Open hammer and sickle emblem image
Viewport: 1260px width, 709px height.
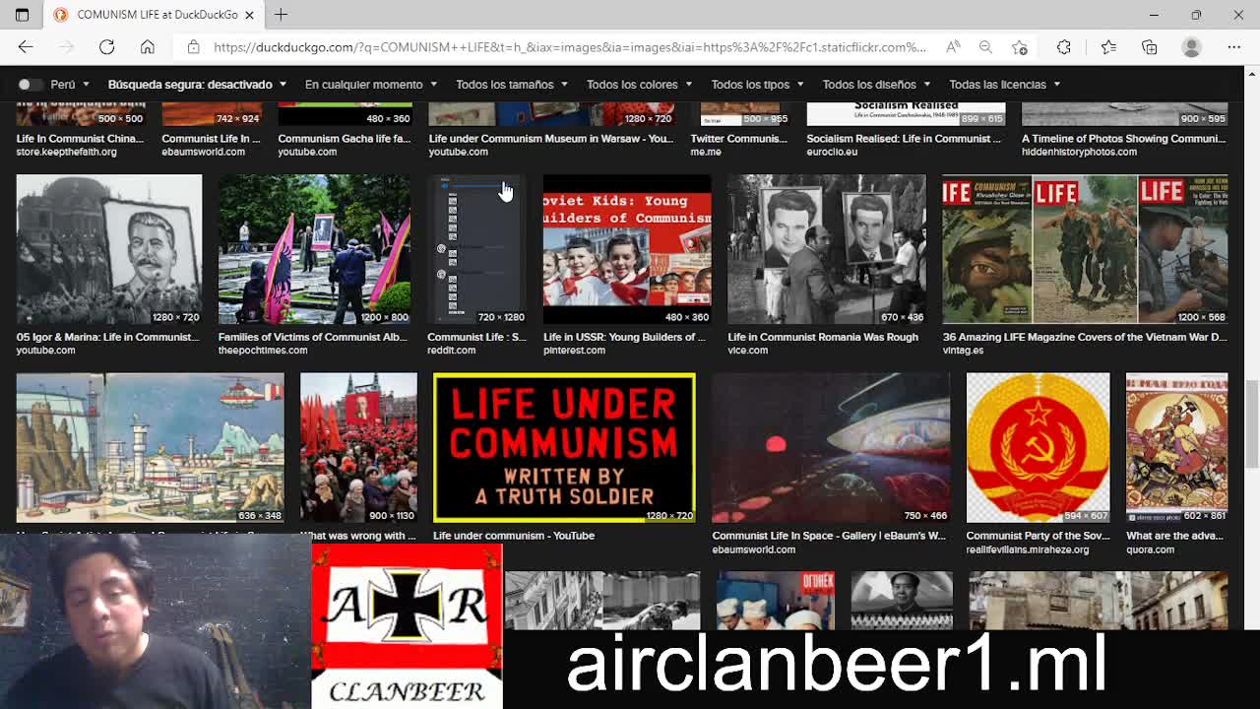1038,447
